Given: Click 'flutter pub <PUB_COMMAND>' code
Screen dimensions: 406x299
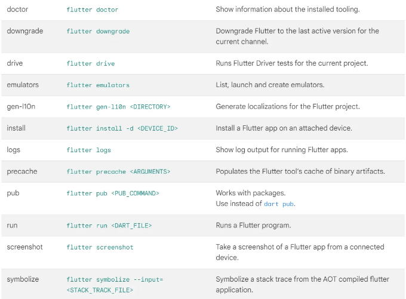Looking at the screenshot, I should pos(113,193).
